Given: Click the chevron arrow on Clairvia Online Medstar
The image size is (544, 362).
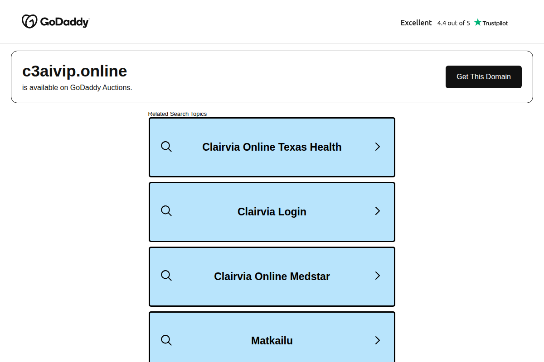Looking at the screenshot, I should click(x=378, y=276).
